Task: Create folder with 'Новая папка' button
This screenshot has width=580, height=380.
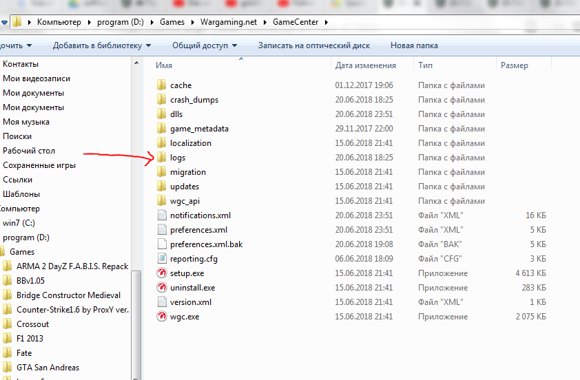Action: pyautogui.click(x=413, y=45)
